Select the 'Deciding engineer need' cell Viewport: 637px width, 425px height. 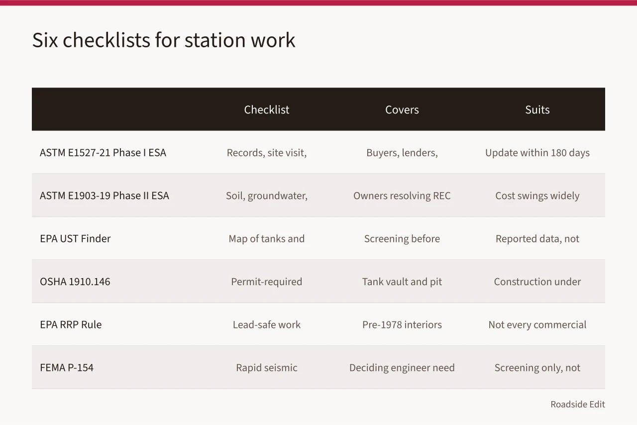point(402,368)
